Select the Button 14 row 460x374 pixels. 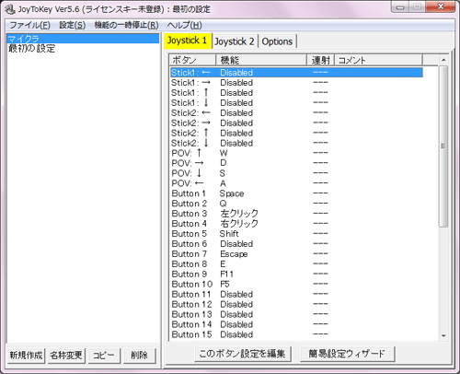[x=296, y=324]
